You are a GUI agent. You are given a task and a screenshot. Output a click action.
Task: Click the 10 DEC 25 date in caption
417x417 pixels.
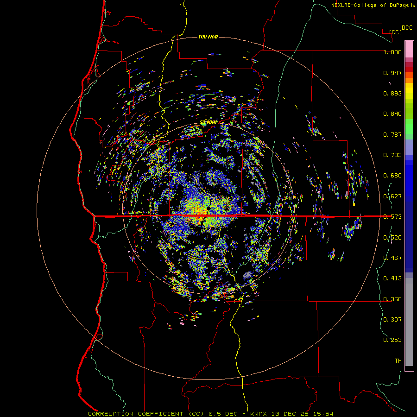pyautogui.click(x=290, y=414)
